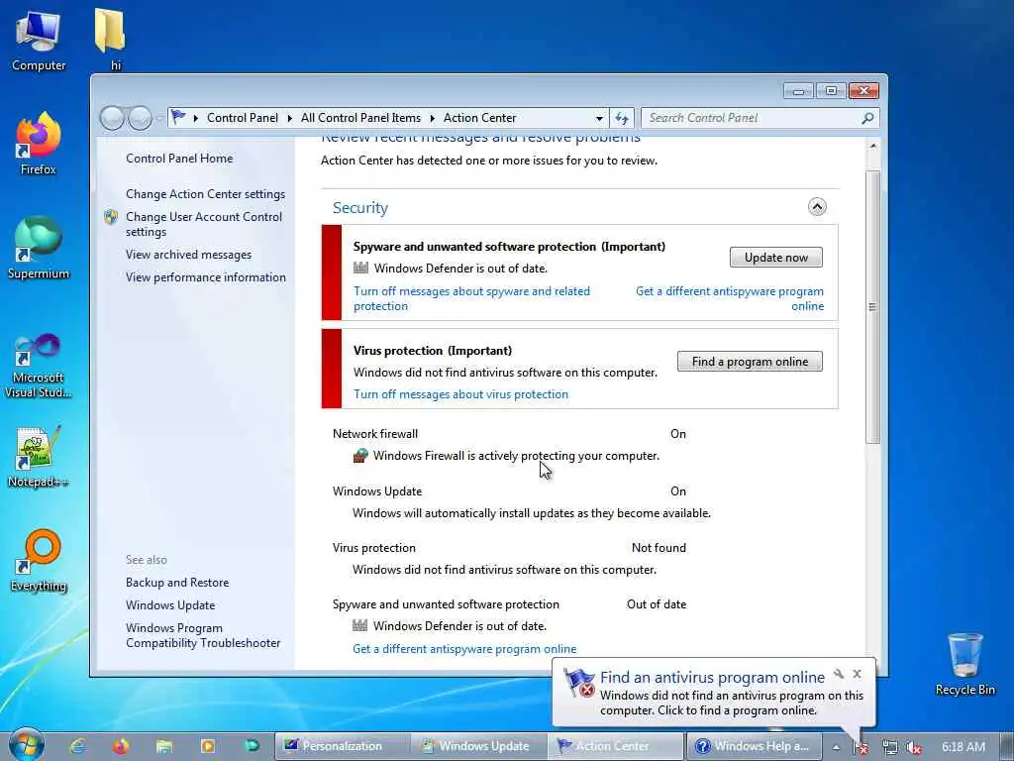Viewport: 1014px width, 761px height.
Task: Click the 6:18 AM taskbar clock
Action: pos(963,747)
